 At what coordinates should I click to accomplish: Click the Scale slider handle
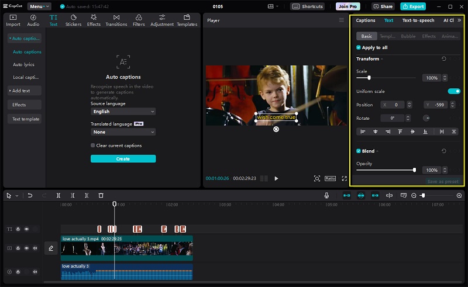(x=369, y=78)
